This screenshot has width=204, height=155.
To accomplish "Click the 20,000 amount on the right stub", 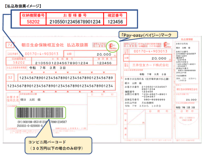I will tap(191, 100).
